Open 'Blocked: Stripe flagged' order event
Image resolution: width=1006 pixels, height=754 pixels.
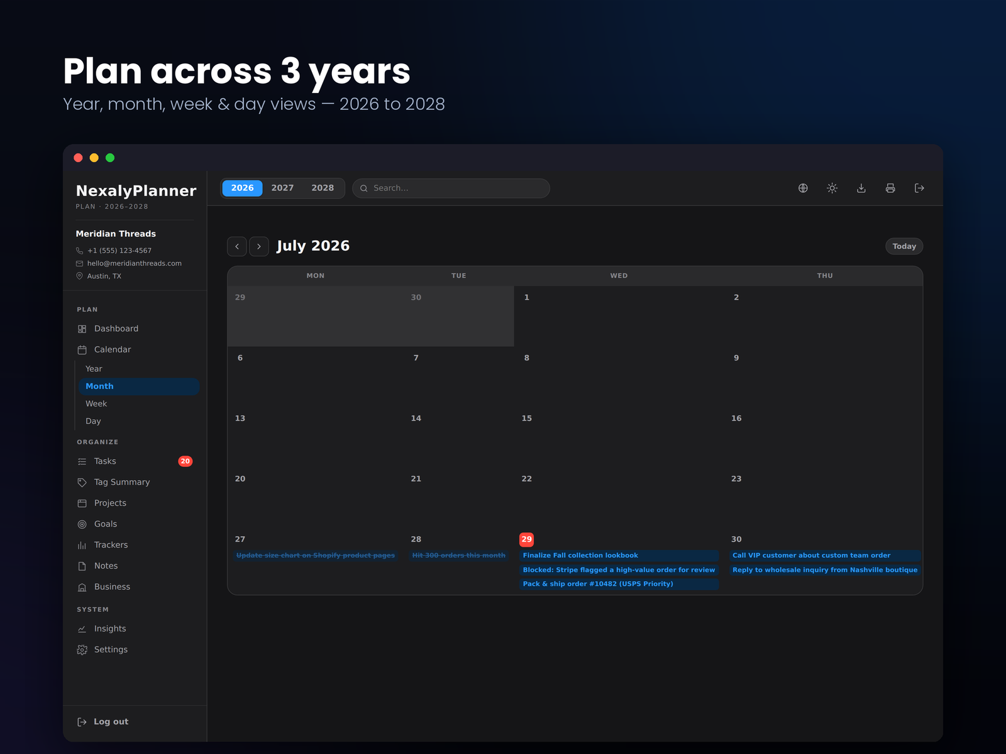pos(619,570)
